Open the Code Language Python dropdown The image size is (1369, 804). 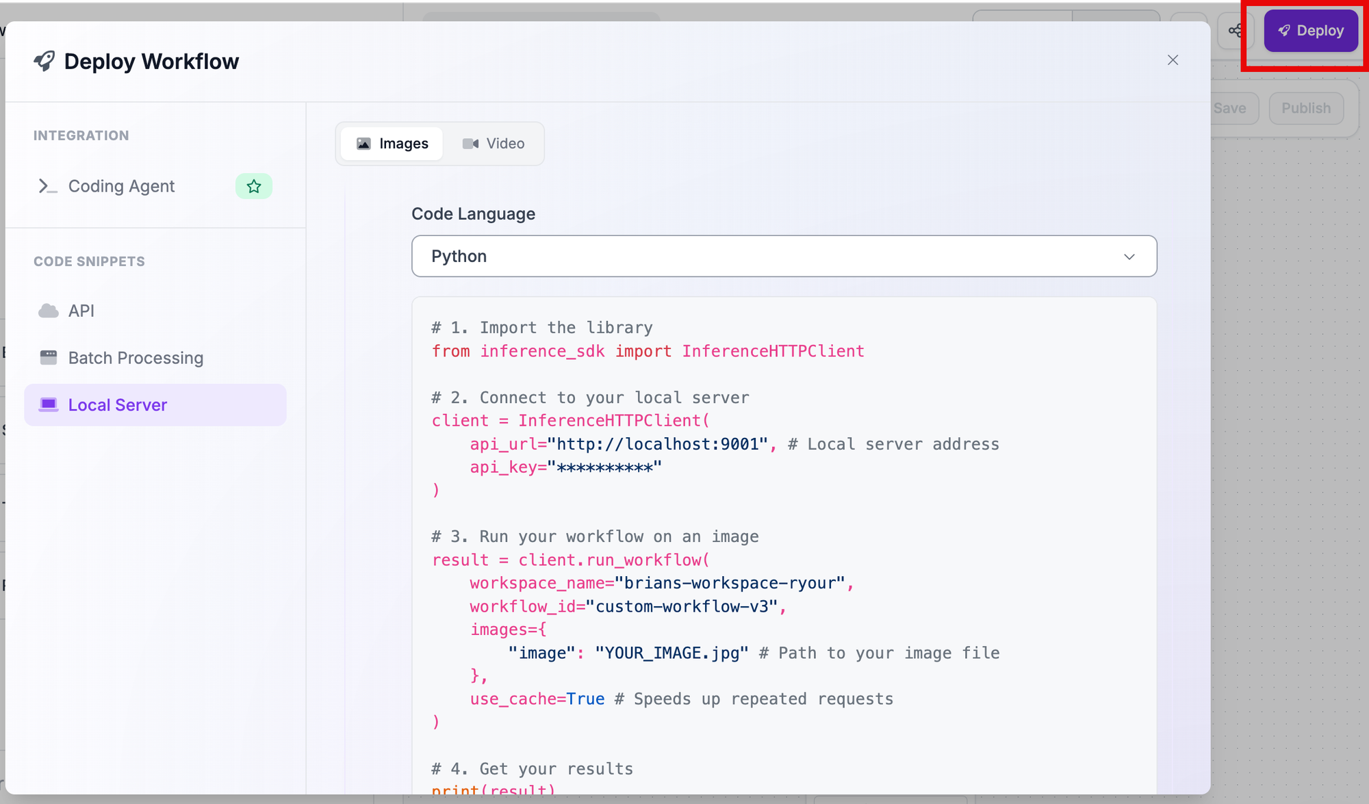click(x=784, y=257)
